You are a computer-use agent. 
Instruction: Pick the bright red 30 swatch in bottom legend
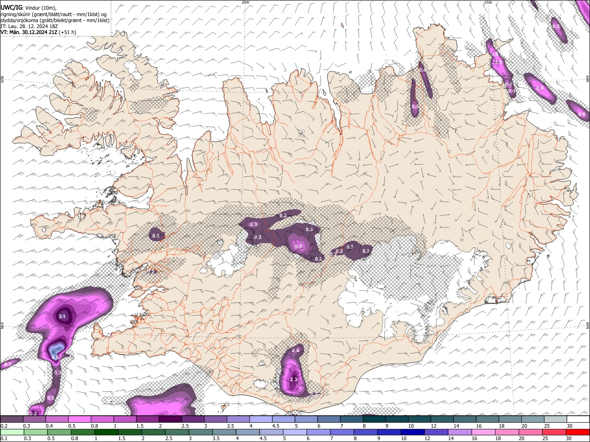[578, 432]
